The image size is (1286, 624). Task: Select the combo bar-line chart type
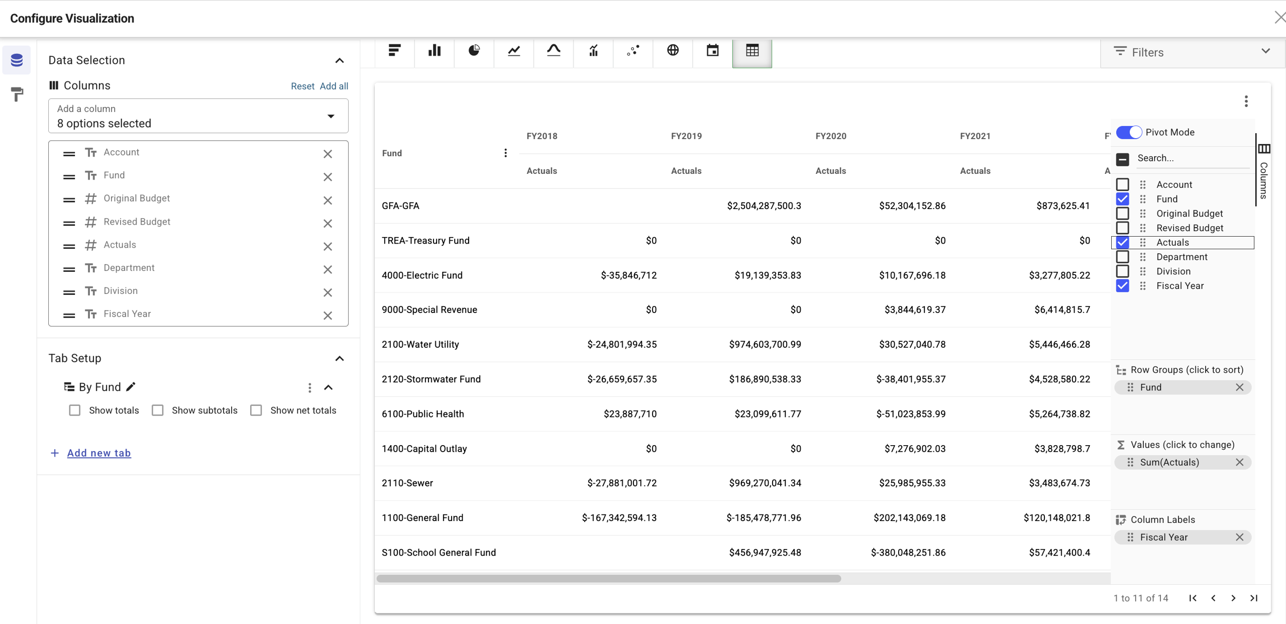[593, 51]
